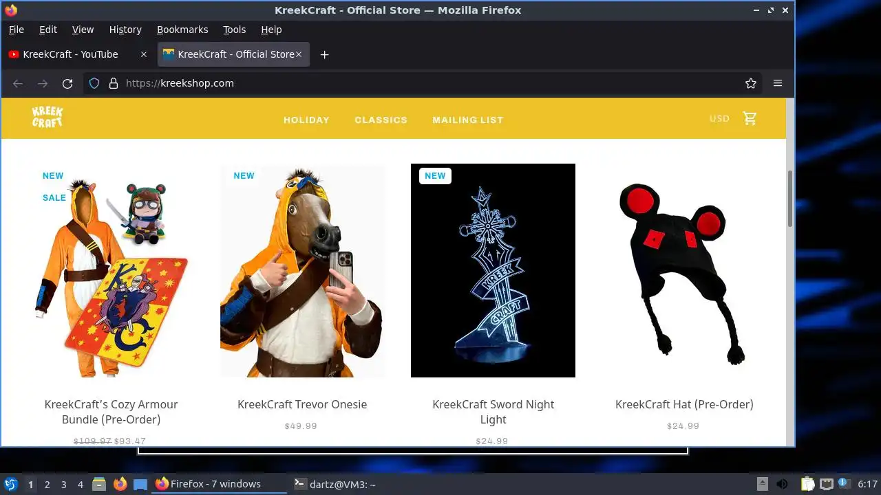This screenshot has width=881, height=495.
Task: Go back using the back arrow
Action: (18, 83)
